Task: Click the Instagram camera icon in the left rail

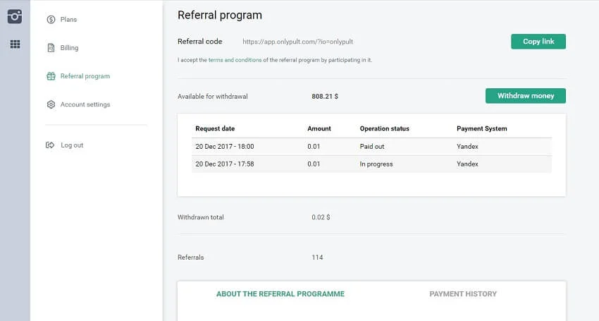Action: point(15,16)
